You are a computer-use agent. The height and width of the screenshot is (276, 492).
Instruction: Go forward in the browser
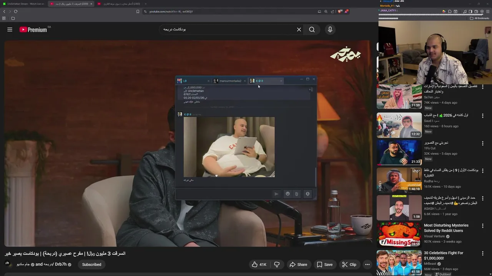pos(10,11)
